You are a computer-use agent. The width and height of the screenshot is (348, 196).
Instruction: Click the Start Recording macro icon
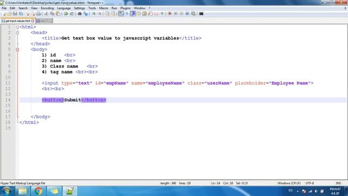click(x=170, y=14)
